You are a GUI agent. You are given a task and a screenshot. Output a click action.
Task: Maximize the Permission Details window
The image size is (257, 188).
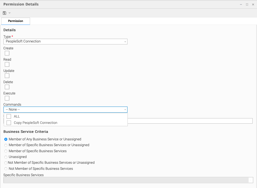point(247,5)
